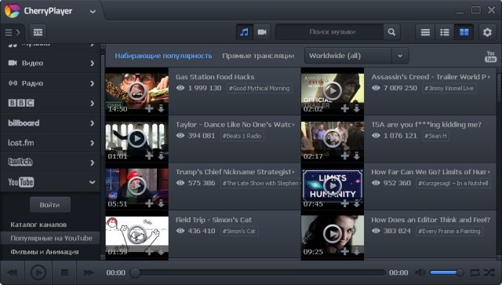
Task: Add Gas Station Food Hacks to playlist
Action: click(149, 108)
